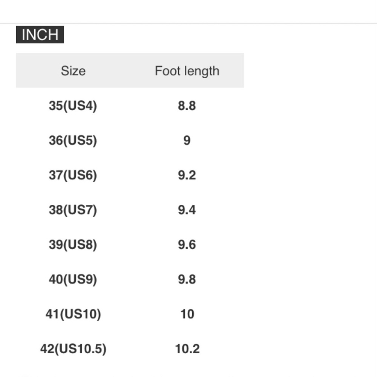Screen dimensions: 377x377
Task: Click size 39(US8) row label
Action: click(x=73, y=245)
